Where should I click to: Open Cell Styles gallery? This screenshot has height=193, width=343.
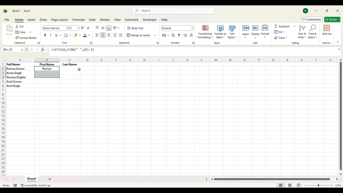click(x=232, y=32)
